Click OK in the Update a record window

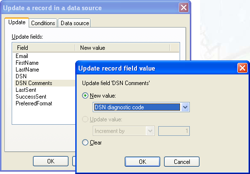point(50,161)
